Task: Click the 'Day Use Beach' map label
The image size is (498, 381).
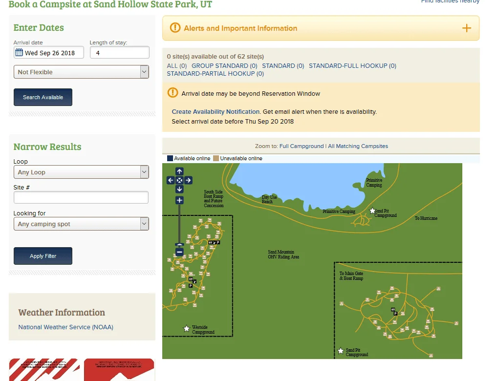Action: [269, 199]
